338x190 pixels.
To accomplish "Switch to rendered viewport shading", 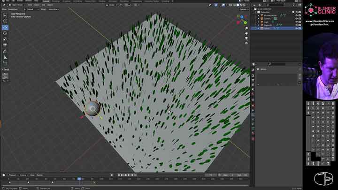I will (x=244, y=5).
